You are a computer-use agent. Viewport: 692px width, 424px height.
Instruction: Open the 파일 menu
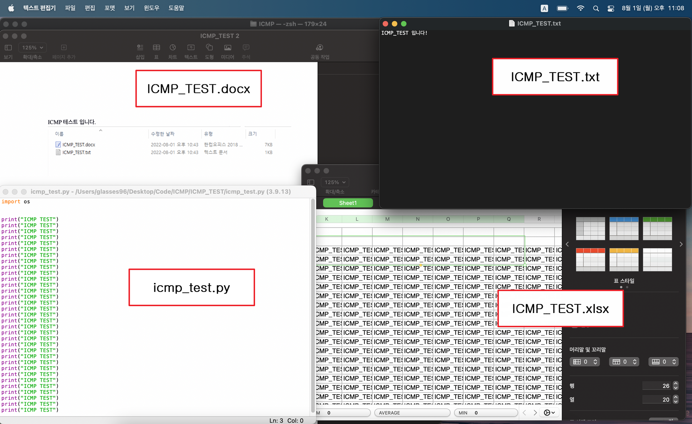(70, 8)
